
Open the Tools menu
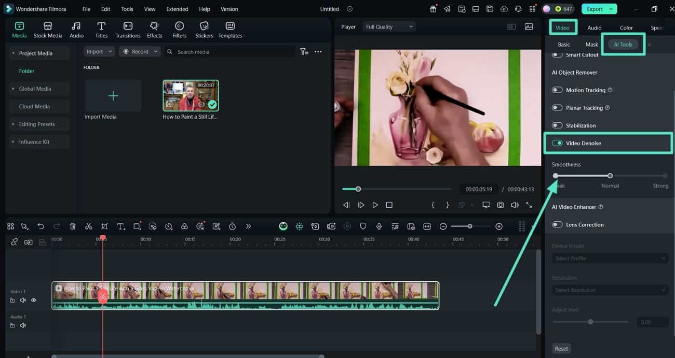[x=127, y=9]
